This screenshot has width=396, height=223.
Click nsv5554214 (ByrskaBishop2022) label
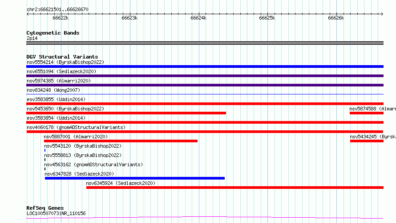coord(65,62)
